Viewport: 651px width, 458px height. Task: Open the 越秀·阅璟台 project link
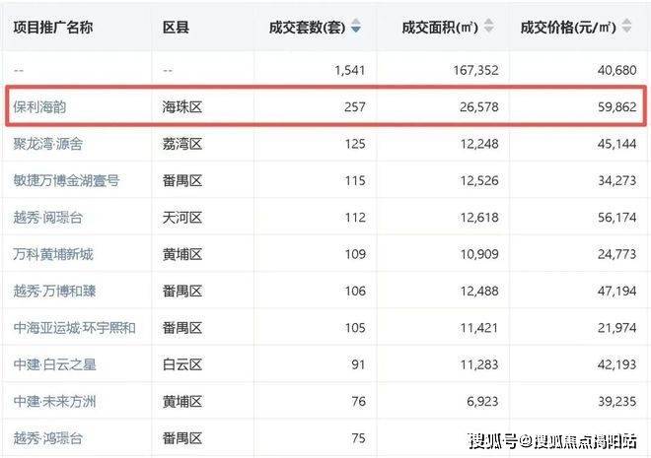pos(48,218)
